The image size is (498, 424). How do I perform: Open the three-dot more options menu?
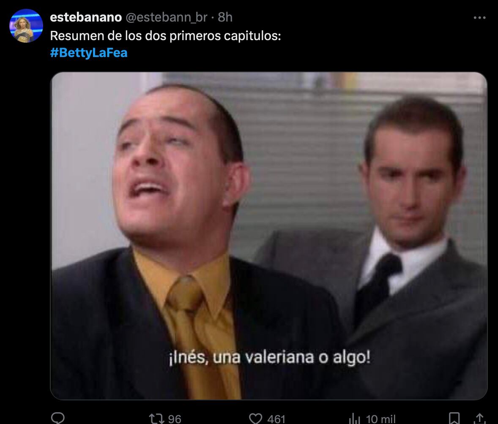point(479,18)
